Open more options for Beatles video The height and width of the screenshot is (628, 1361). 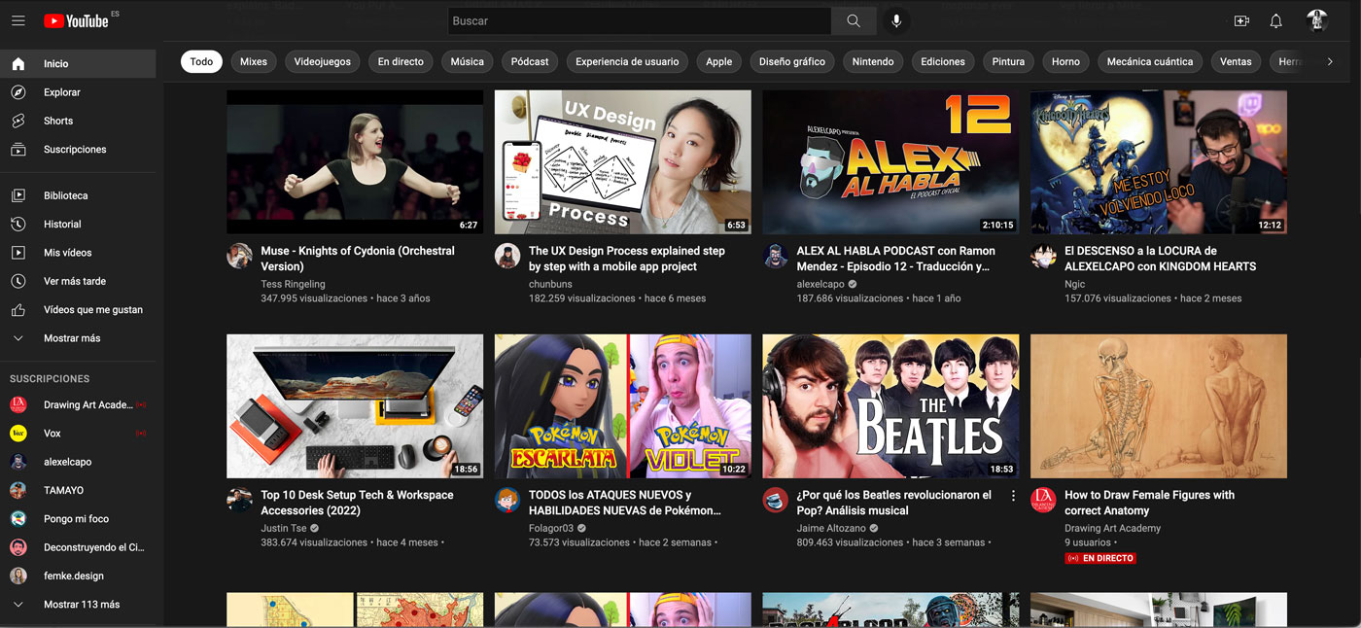tap(1013, 496)
